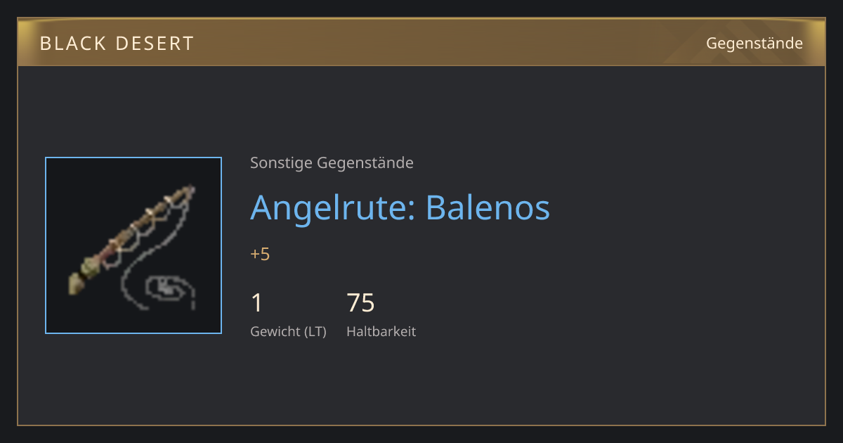Open the Angelrute: Balenos item title

tap(400, 207)
